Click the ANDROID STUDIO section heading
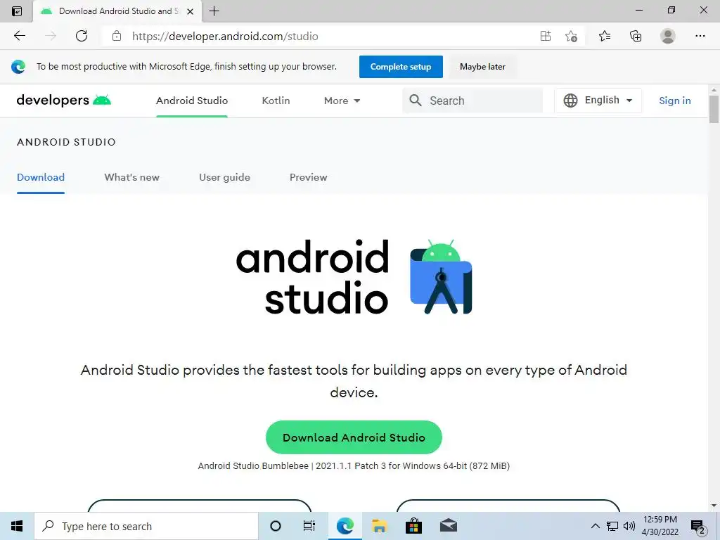 click(x=67, y=142)
